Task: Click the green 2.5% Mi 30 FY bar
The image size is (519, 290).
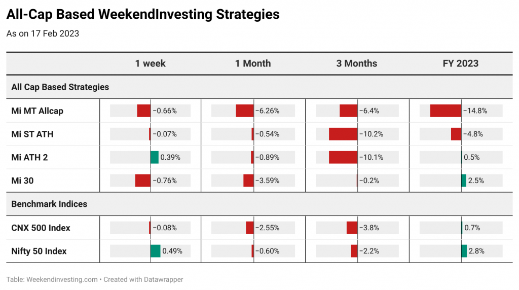Action: point(464,181)
